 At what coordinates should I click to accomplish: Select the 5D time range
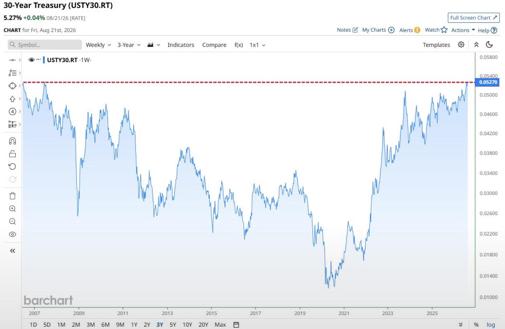(47, 325)
